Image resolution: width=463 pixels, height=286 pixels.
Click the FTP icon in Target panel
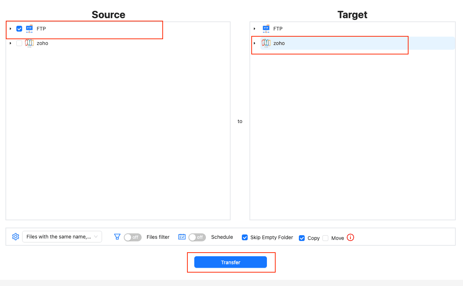(x=266, y=28)
